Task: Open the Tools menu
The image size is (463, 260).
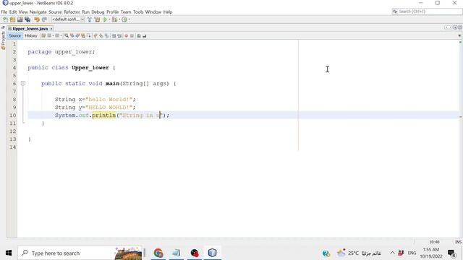Action: tap(138, 12)
